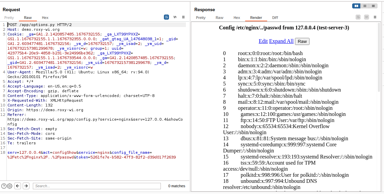384x194 pixels.
Task: Click the ftp:x:14:50 FTP User entry
Action: point(287,120)
